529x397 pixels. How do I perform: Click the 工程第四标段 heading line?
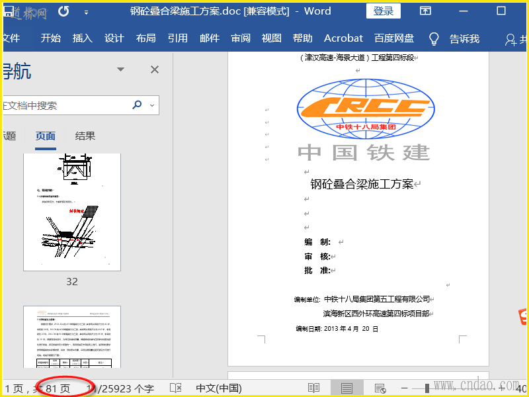coord(393,58)
